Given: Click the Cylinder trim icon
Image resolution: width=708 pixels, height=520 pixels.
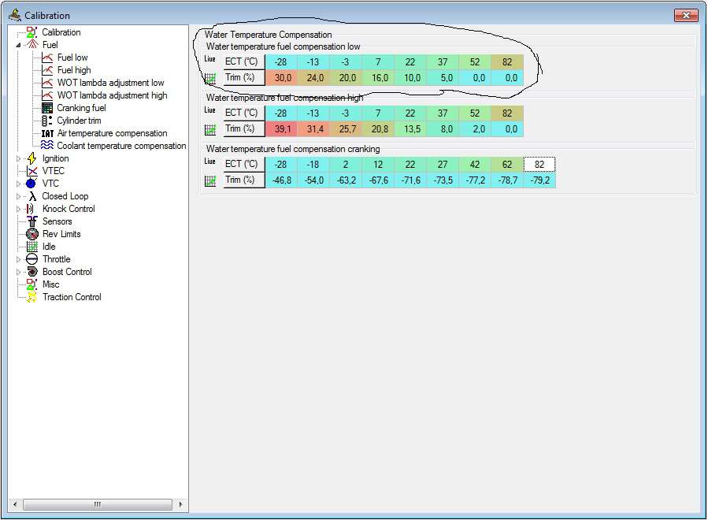Looking at the screenshot, I should pyautogui.click(x=47, y=121).
